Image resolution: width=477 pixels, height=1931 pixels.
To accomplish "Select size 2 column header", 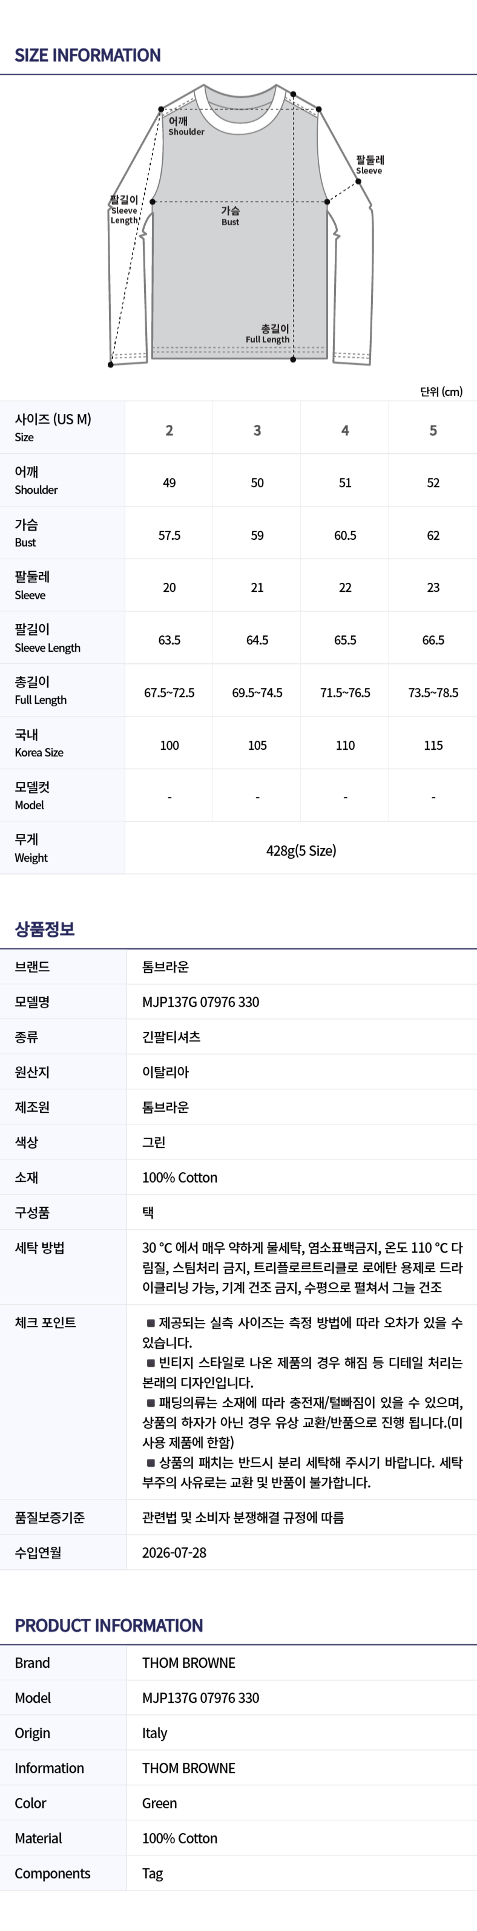I will click(169, 430).
